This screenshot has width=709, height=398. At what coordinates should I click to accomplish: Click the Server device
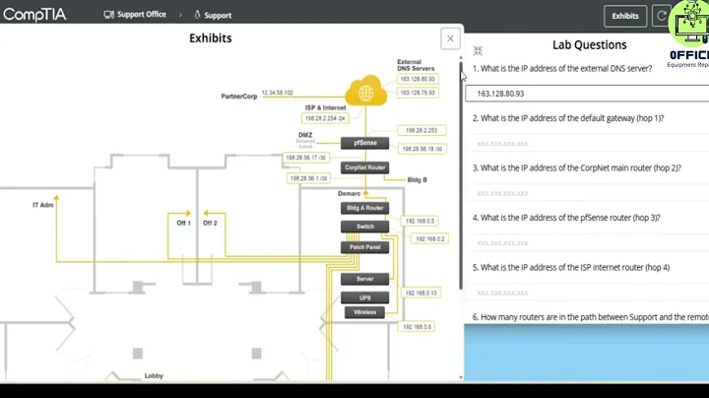[x=365, y=279]
